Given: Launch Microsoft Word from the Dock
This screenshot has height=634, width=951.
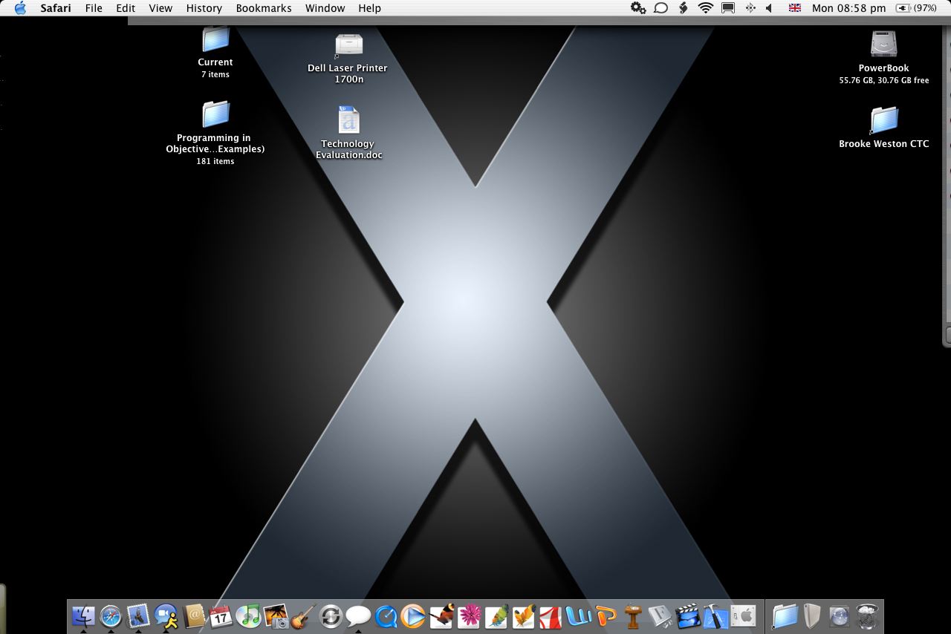Looking at the screenshot, I should pyautogui.click(x=578, y=616).
